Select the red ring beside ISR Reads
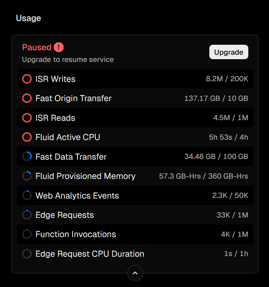This screenshot has height=287, width=269. 27,118
